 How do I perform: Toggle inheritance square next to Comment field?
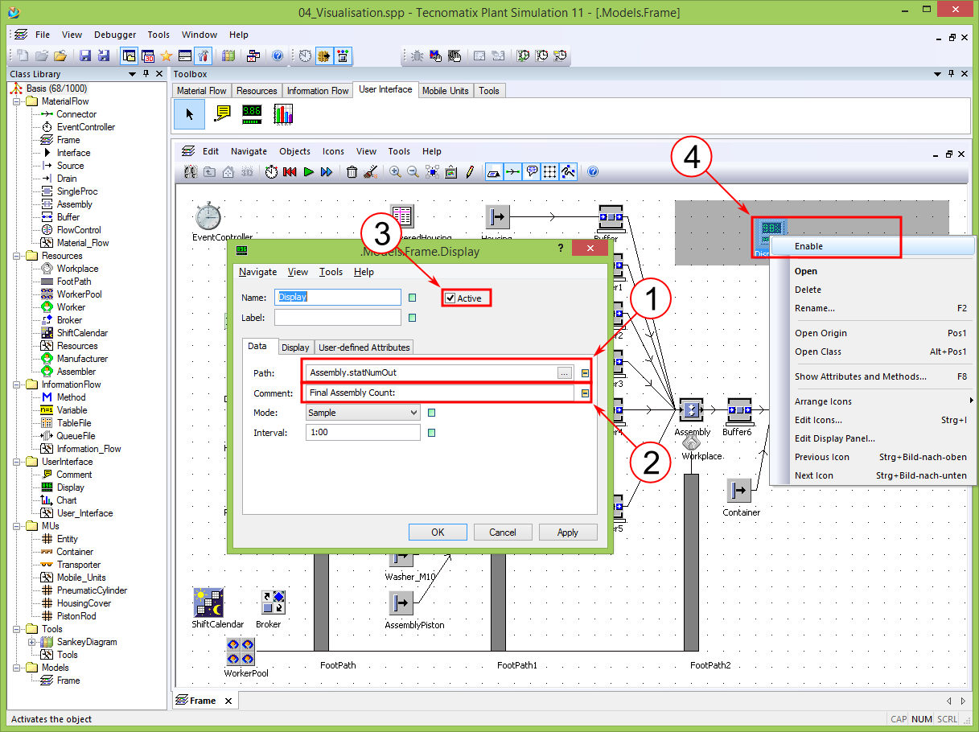tap(585, 393)
